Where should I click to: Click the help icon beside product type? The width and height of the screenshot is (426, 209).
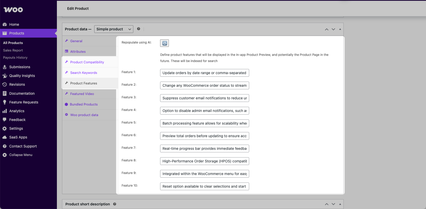[138, 29]
